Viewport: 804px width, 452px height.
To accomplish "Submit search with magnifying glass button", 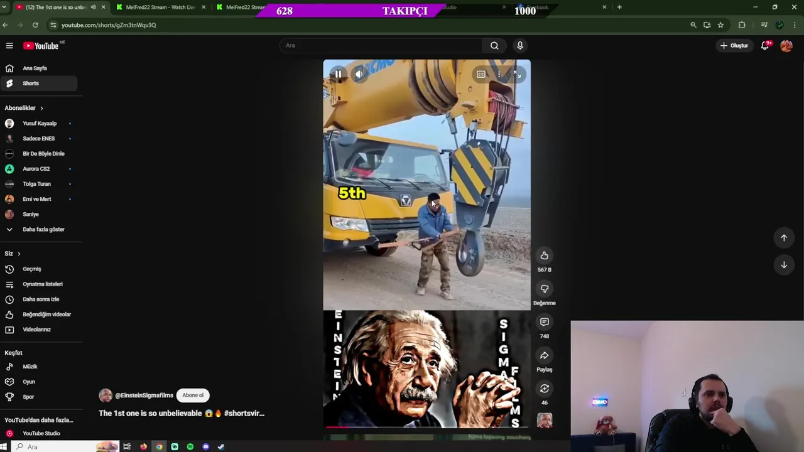I will [x=494, y=45].
